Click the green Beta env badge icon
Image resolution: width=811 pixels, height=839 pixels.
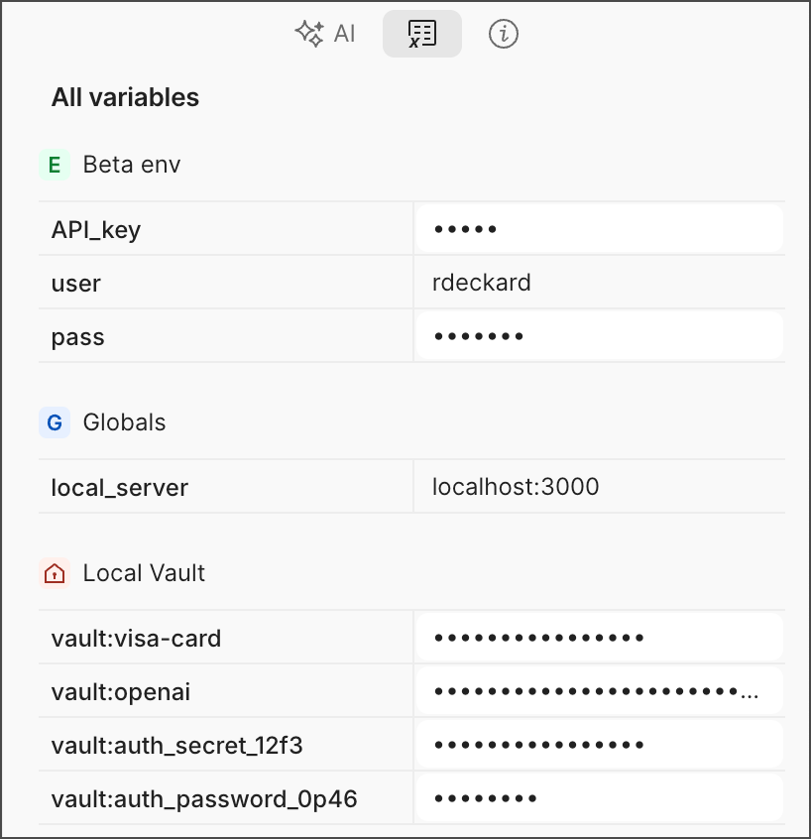pyautogui.click(x=55, y=165)
